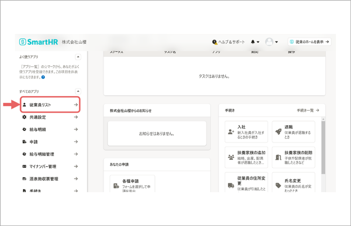The width and height of the screenshot is (351, 226).
Task: Open the notification bell dropdown
Action: point(254,42)
